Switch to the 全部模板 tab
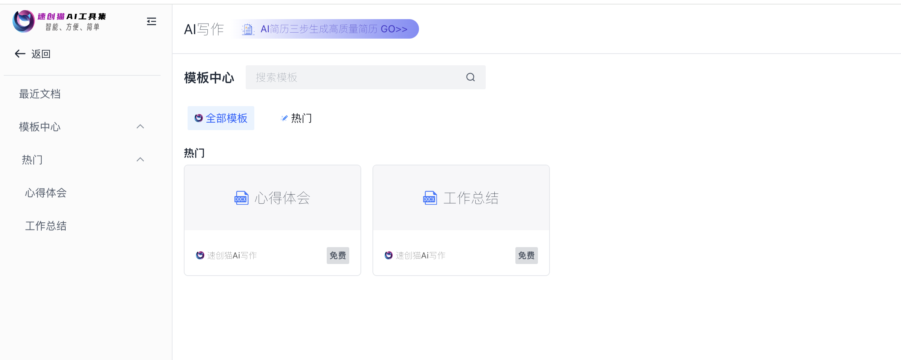 click(x=221, y=118)
